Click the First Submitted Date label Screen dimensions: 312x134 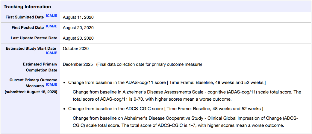pos(25,17)
